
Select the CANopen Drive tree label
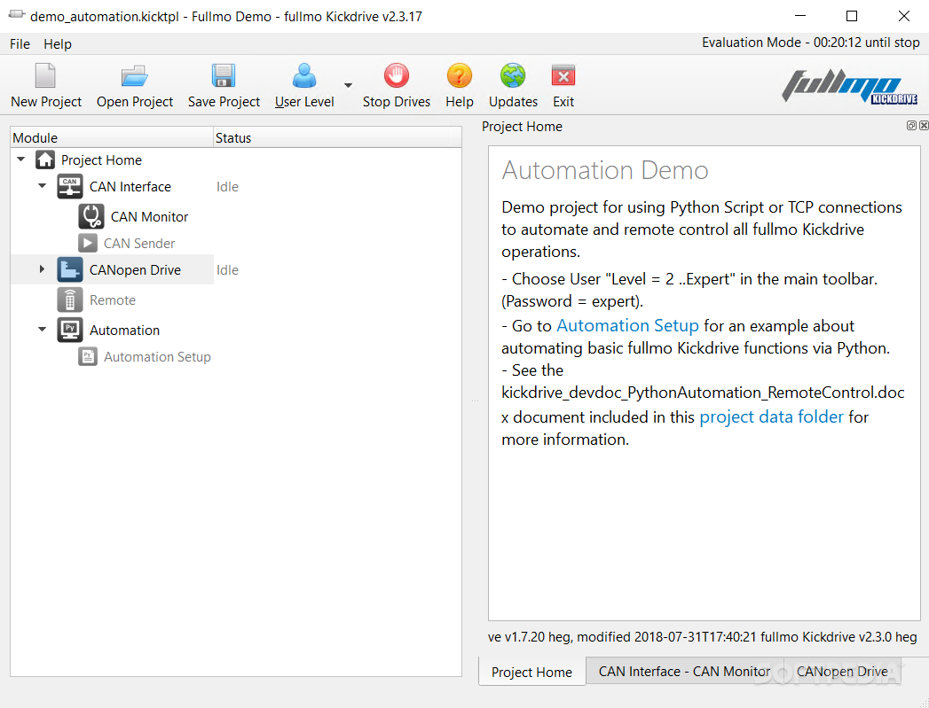pyautogui.click(x=135, y=269)
